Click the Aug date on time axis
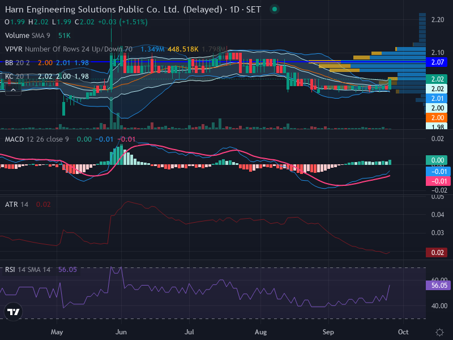The width and height of the screenshot is (453, 340). [260, 332]
